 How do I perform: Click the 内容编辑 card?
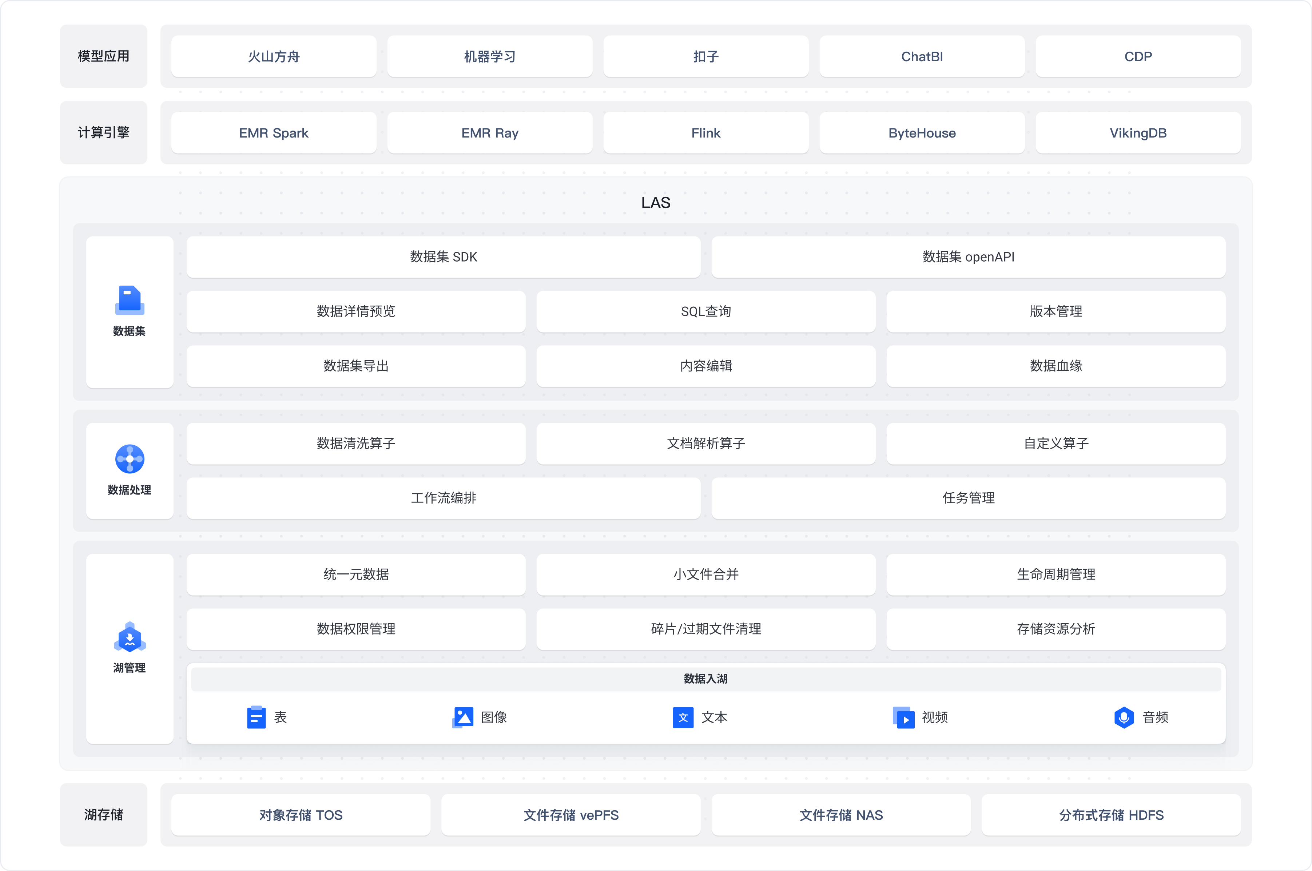(706, 366)
